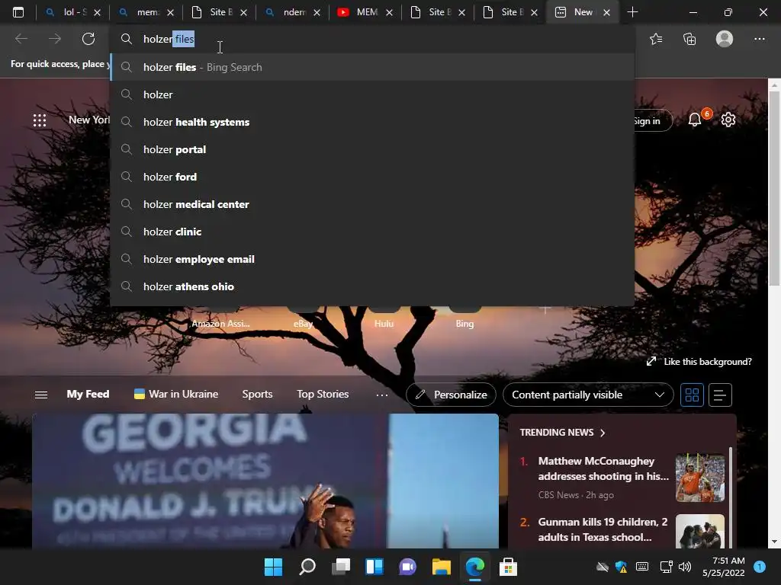Open Task View in taskbar

click(x=341, y=567)
